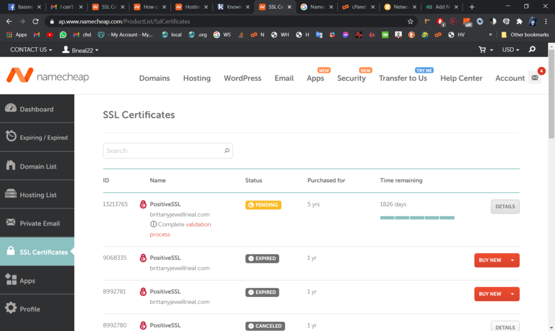Submit search with magnifier in search box
The width and height of the screenshot is (555, 331).
(227, 151)
